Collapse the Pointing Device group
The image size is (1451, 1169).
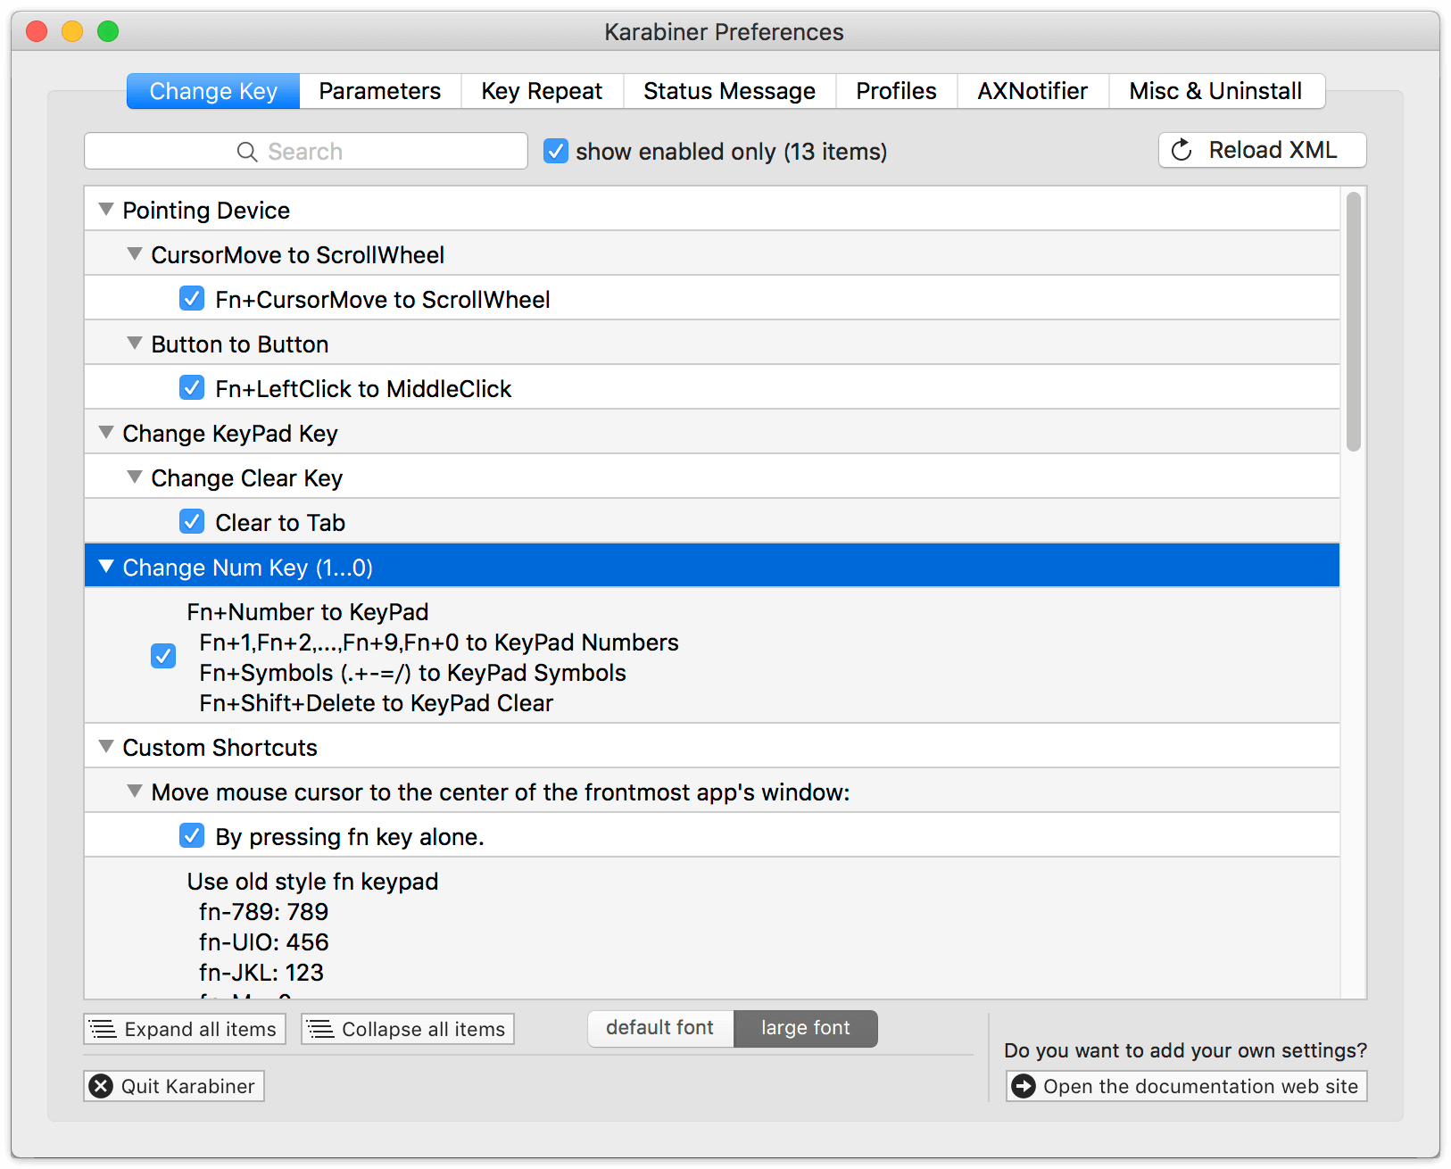(106, 210)
